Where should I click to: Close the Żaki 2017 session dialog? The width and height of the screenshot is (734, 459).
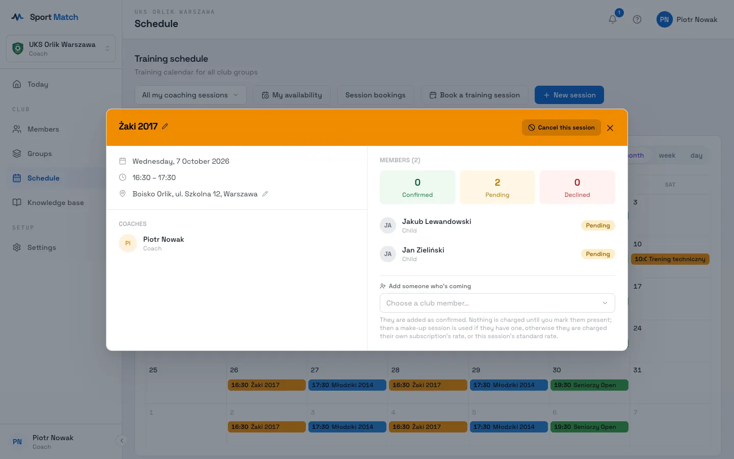[610, 128]
